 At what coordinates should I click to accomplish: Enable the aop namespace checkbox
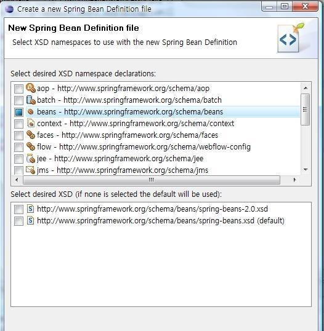click(18, 89)
